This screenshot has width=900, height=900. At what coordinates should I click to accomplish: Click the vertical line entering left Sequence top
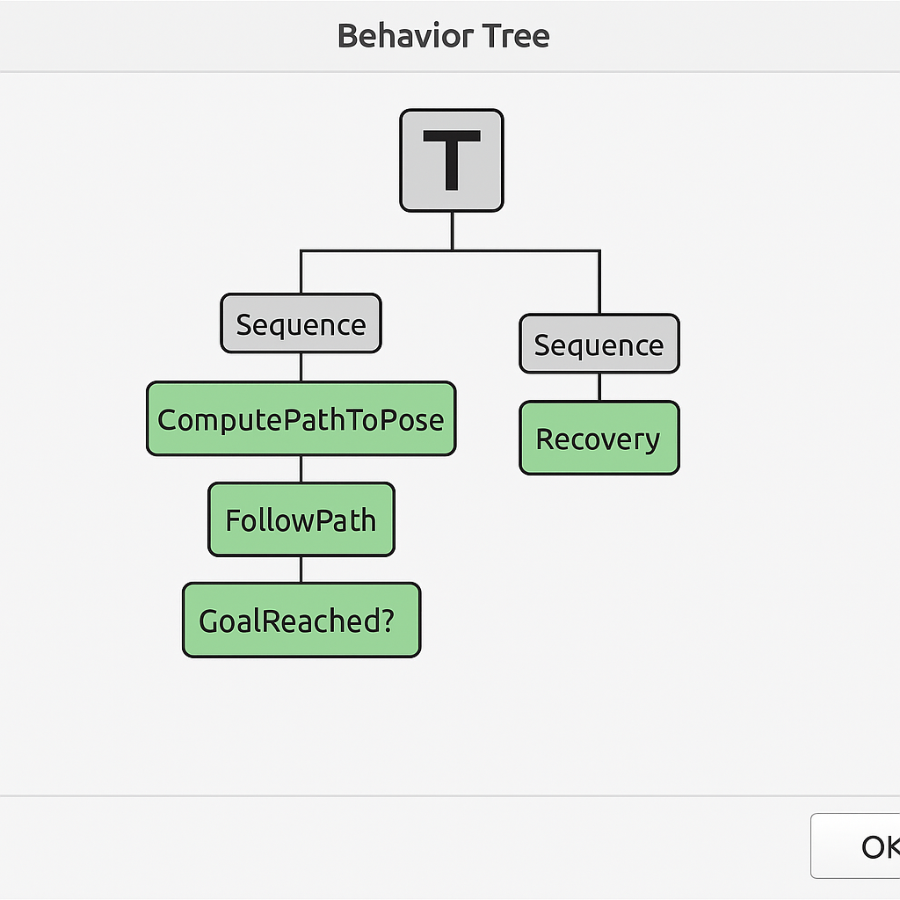coord(301,272)
